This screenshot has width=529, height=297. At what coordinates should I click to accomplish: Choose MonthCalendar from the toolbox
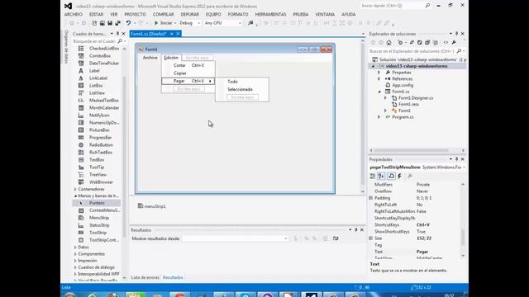[x=104, y=108]
